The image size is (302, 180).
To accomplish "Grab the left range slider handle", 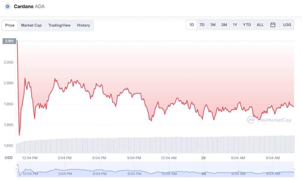I will coord(17,169).
